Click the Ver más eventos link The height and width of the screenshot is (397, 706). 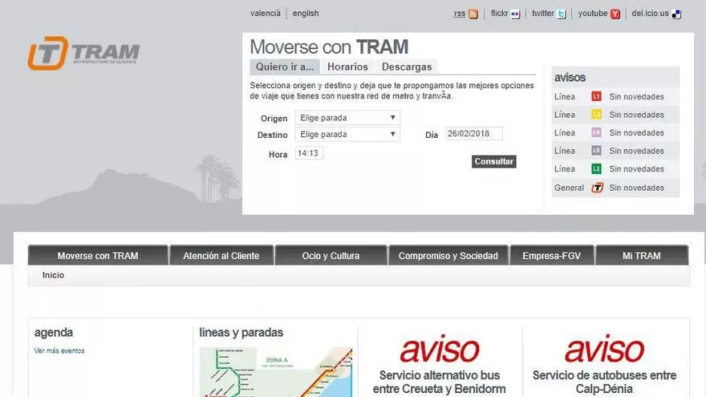coord(59,351)
